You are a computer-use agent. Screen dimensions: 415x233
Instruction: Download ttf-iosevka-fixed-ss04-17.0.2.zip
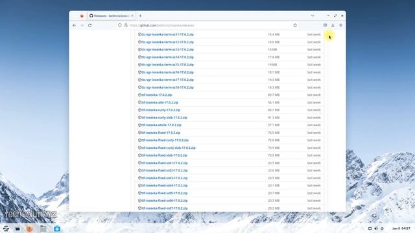[x=165, y=186]
